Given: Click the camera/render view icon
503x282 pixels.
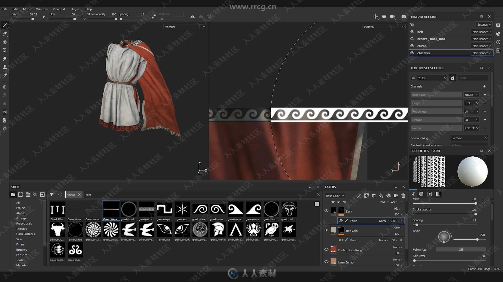Looking at the screenshot, I should [403, 16].
